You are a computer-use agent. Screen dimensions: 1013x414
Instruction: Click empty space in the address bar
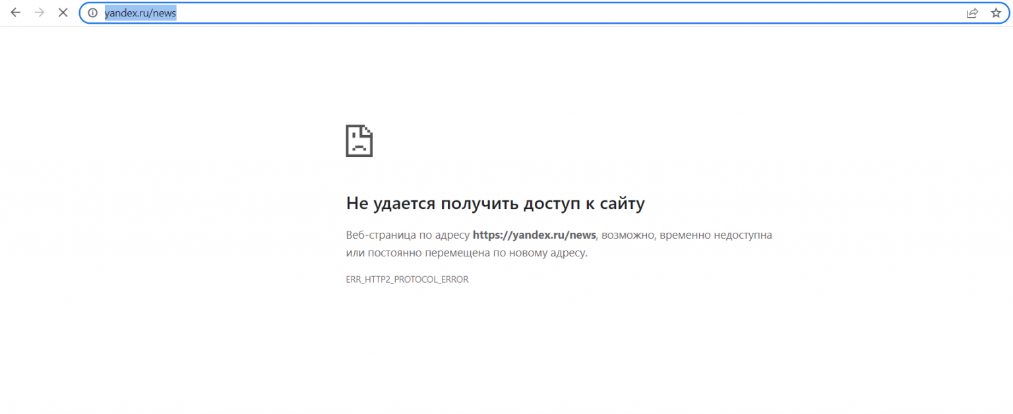(528, 13)
